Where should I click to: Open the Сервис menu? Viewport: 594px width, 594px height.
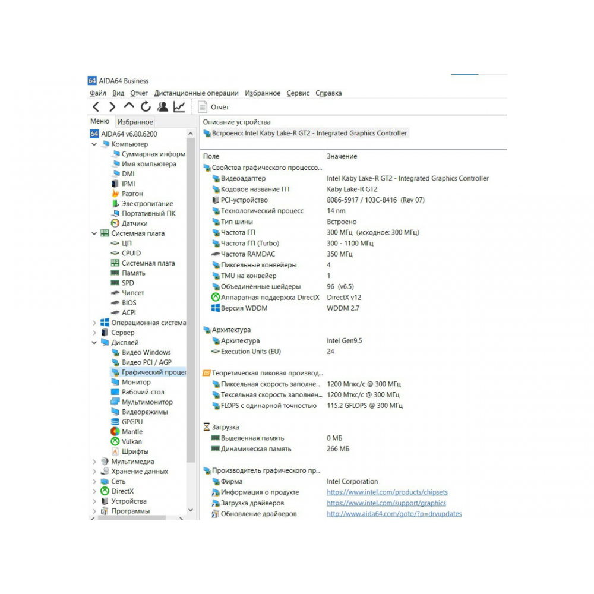click(298, 93)
